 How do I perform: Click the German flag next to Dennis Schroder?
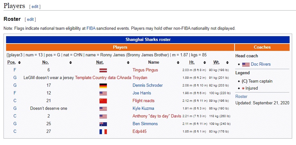pos(103,86)
